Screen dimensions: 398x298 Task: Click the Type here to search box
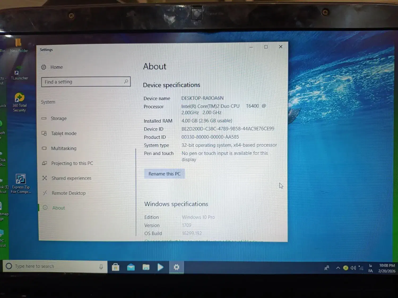click(x=55, y=266)
